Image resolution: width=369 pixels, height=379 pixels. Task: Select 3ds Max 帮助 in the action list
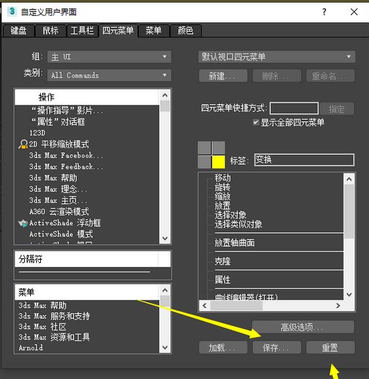coord(53,178)
